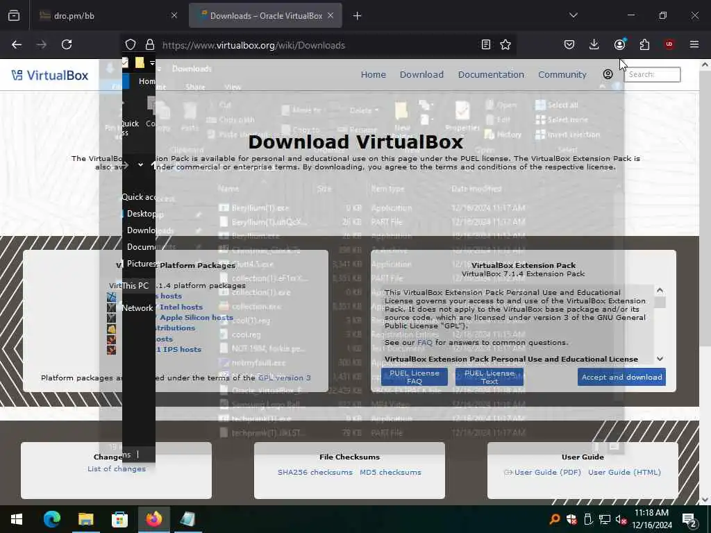Open Microsoft Store from taskbar
Viewport: 711px width, 533px height.
pyautogui.click(x=119, y=519)
